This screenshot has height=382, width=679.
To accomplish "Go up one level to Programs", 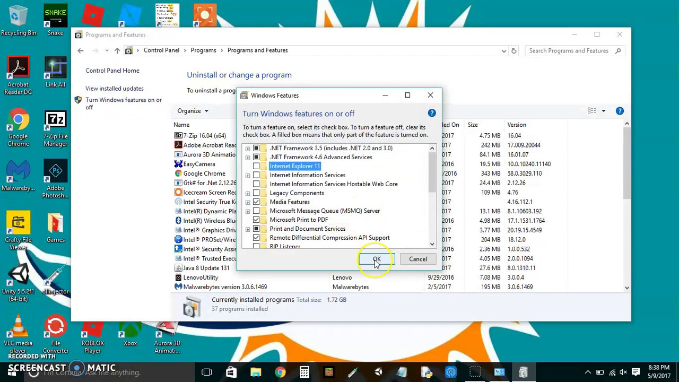I will (117, 50).
